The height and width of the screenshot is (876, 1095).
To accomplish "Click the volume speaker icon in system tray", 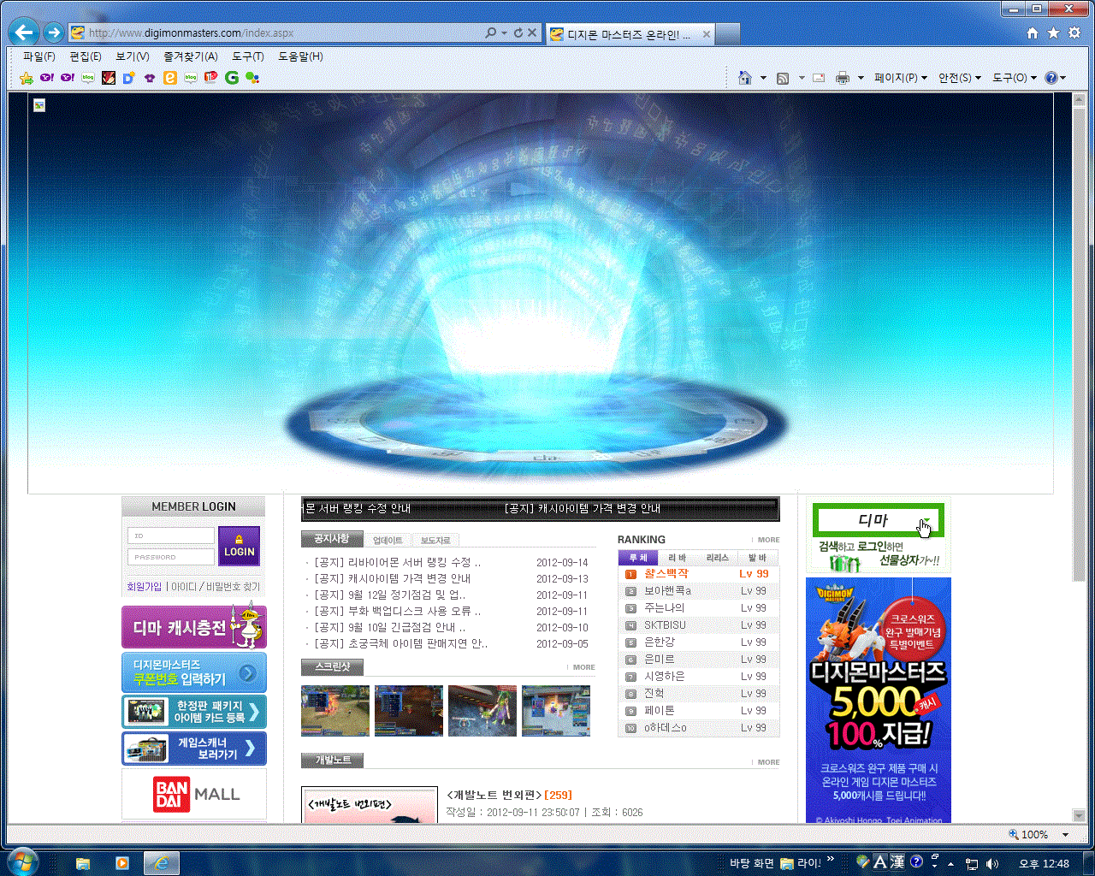I will click(x=992, y=863).
